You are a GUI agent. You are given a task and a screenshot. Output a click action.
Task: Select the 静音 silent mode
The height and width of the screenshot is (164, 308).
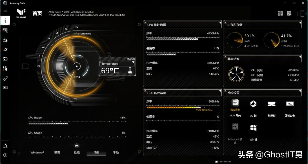(x=57, y=152)
